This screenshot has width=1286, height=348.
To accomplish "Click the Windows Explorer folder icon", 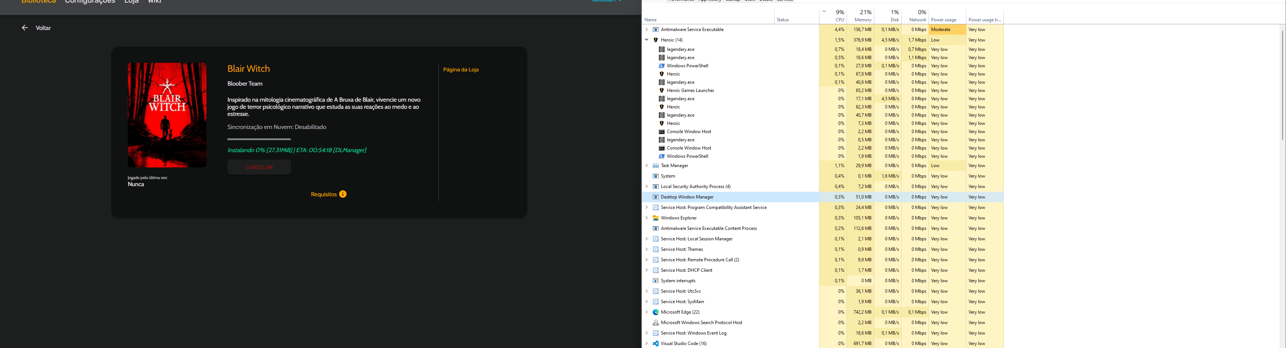I will coord(655,218).
